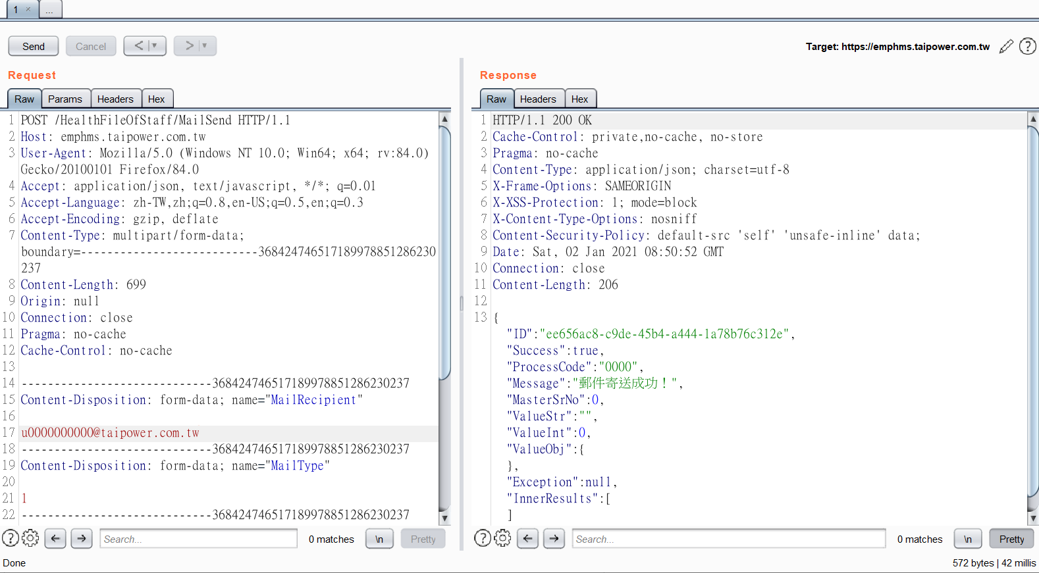Open request search help icon
Image resolution: width=1039 pixels, height=573 pixels.
(11, 538)
